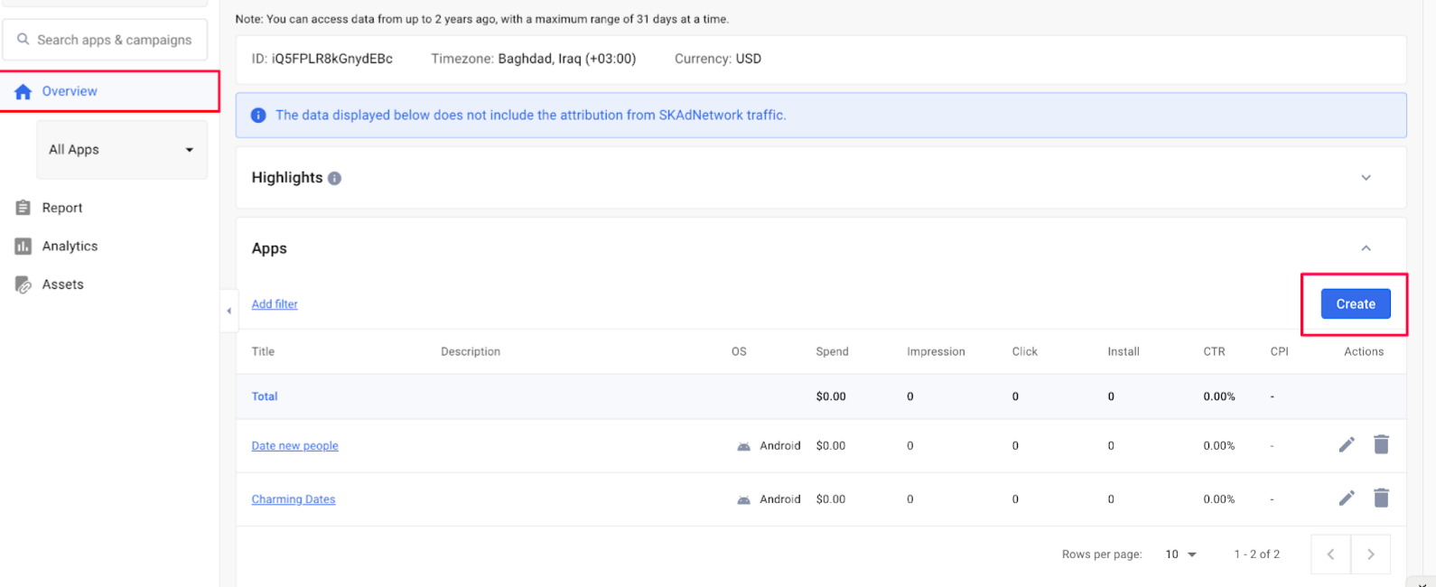Screen dimensions: 1436x587
Task: Click the Highlights info icon
Action: [x=334, y=178]
